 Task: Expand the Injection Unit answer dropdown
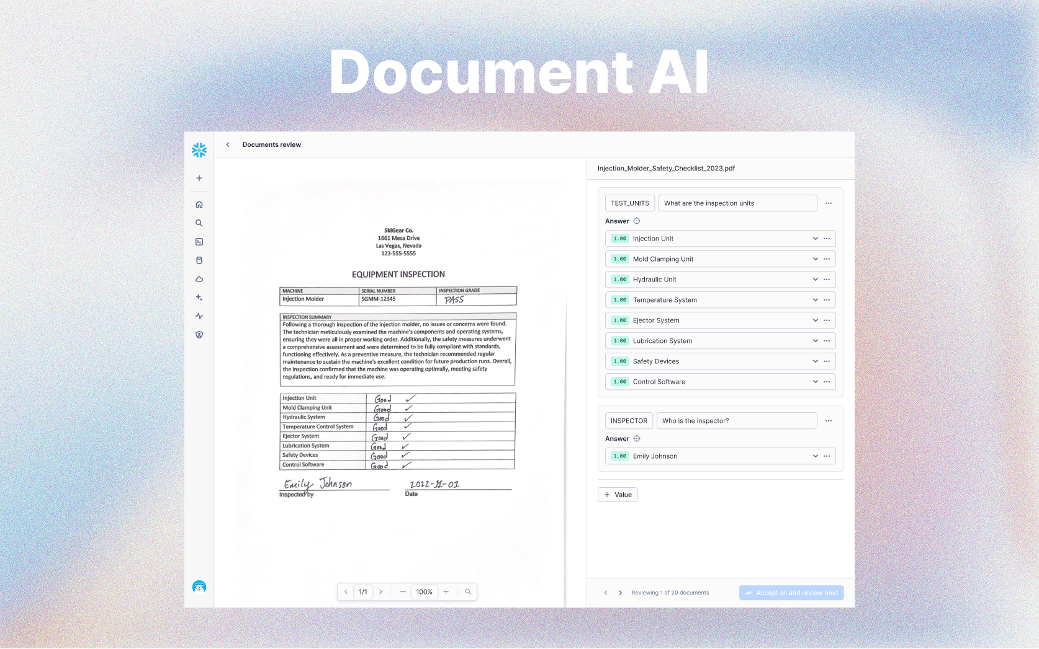click(816, 239)
